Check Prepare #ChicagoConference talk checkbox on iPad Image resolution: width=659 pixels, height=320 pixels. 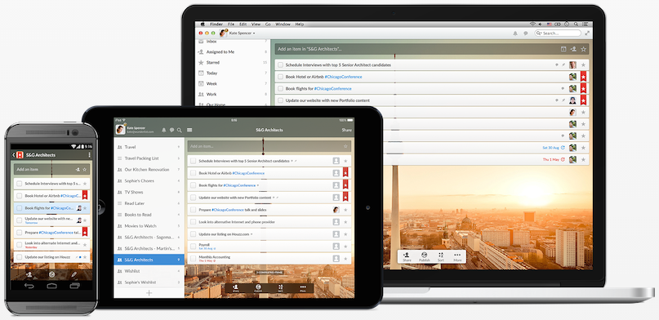193,210
